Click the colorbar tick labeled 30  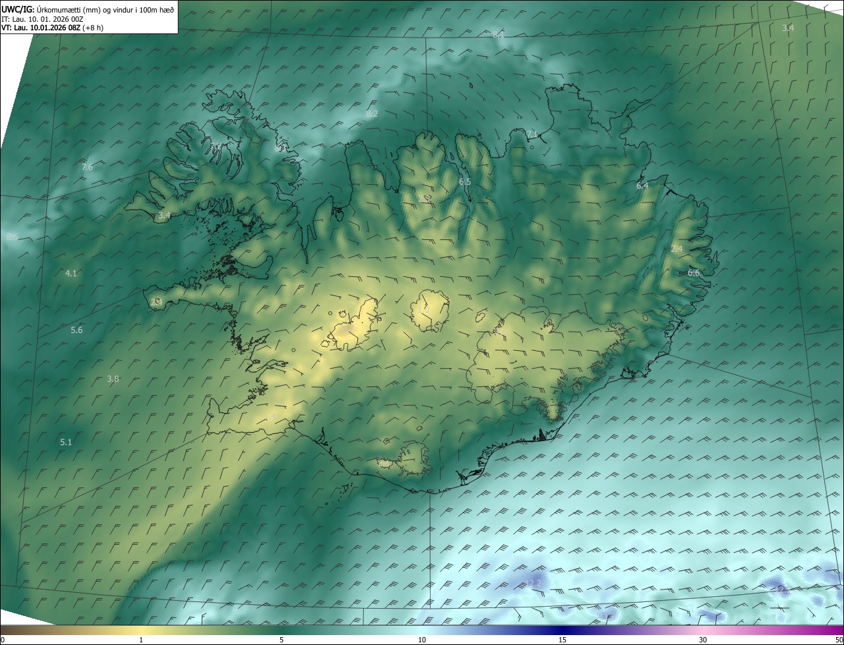(703, 640)
